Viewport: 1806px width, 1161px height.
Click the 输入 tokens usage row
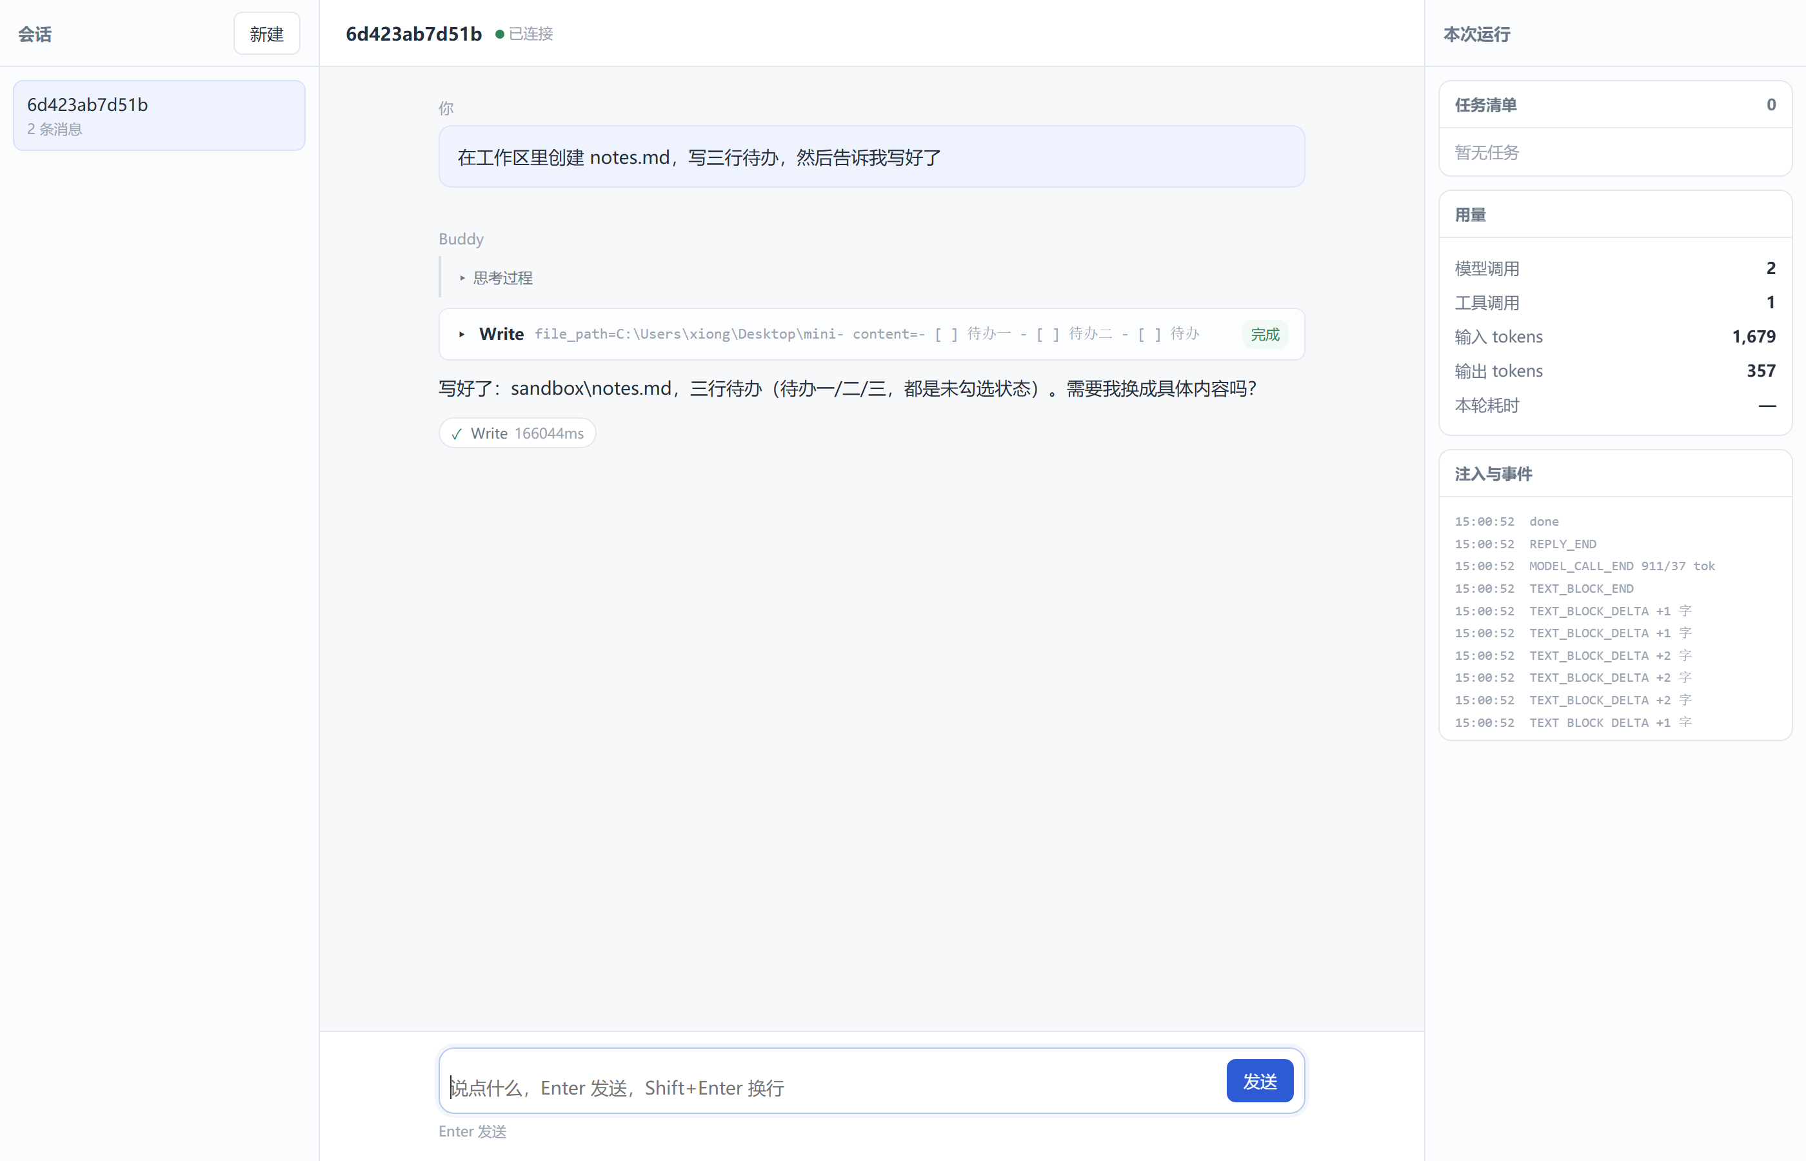click(1614, 337)
